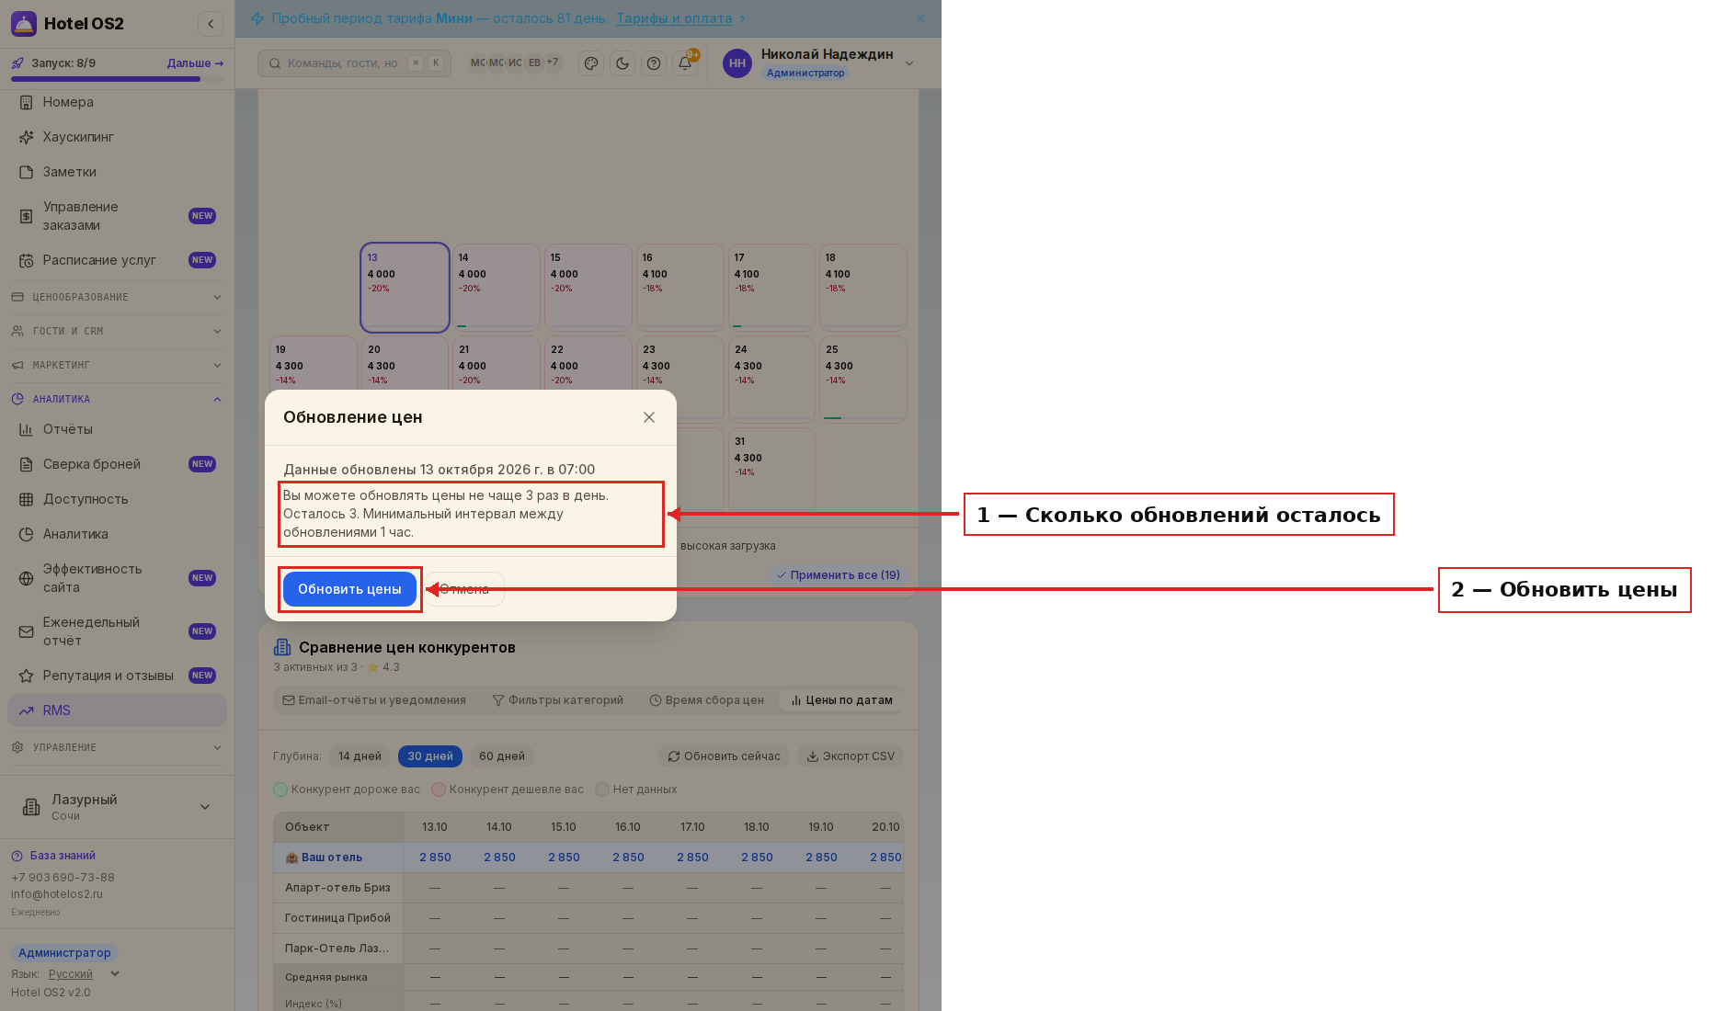Click Обновить сейчас button

click(x=725, y=756)
